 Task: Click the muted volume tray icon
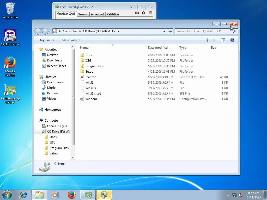tap(241, 195)
